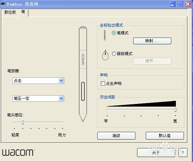Click the 宽 wide label

[x=175, y=121]
